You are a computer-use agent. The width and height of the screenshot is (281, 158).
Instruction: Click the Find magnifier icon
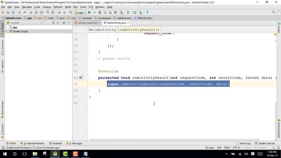48,12
